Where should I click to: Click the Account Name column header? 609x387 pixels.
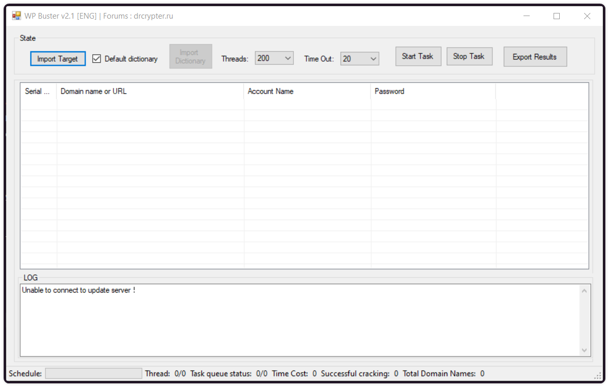tap(307, 91)
